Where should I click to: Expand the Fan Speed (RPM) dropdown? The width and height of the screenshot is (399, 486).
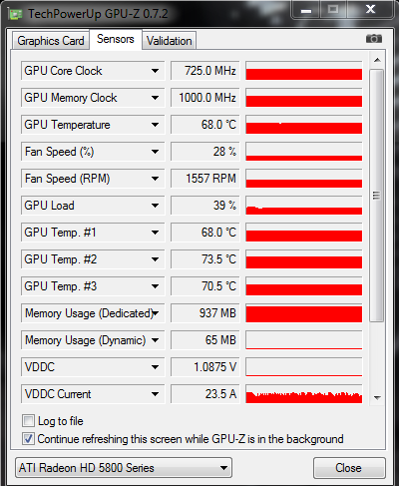click(x=155, y=179)
